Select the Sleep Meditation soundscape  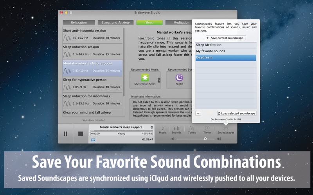coord(226,45)
